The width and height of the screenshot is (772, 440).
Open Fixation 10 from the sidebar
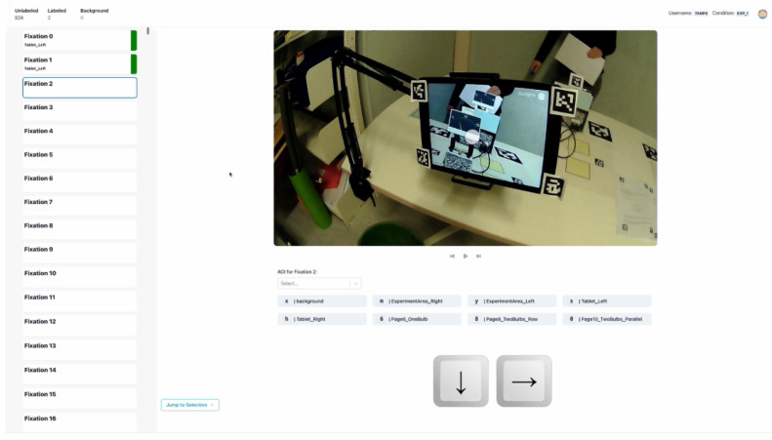pyautogui.click(x=80, y=277)
